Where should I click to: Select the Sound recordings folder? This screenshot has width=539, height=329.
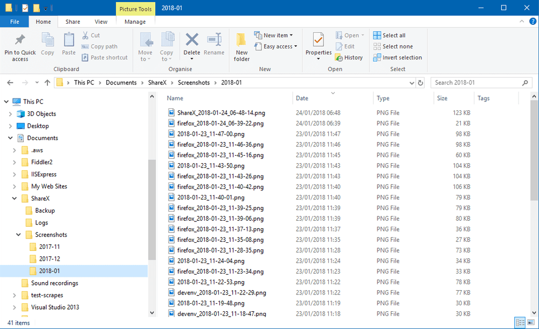pyautogui.click(x=54, y=283)
